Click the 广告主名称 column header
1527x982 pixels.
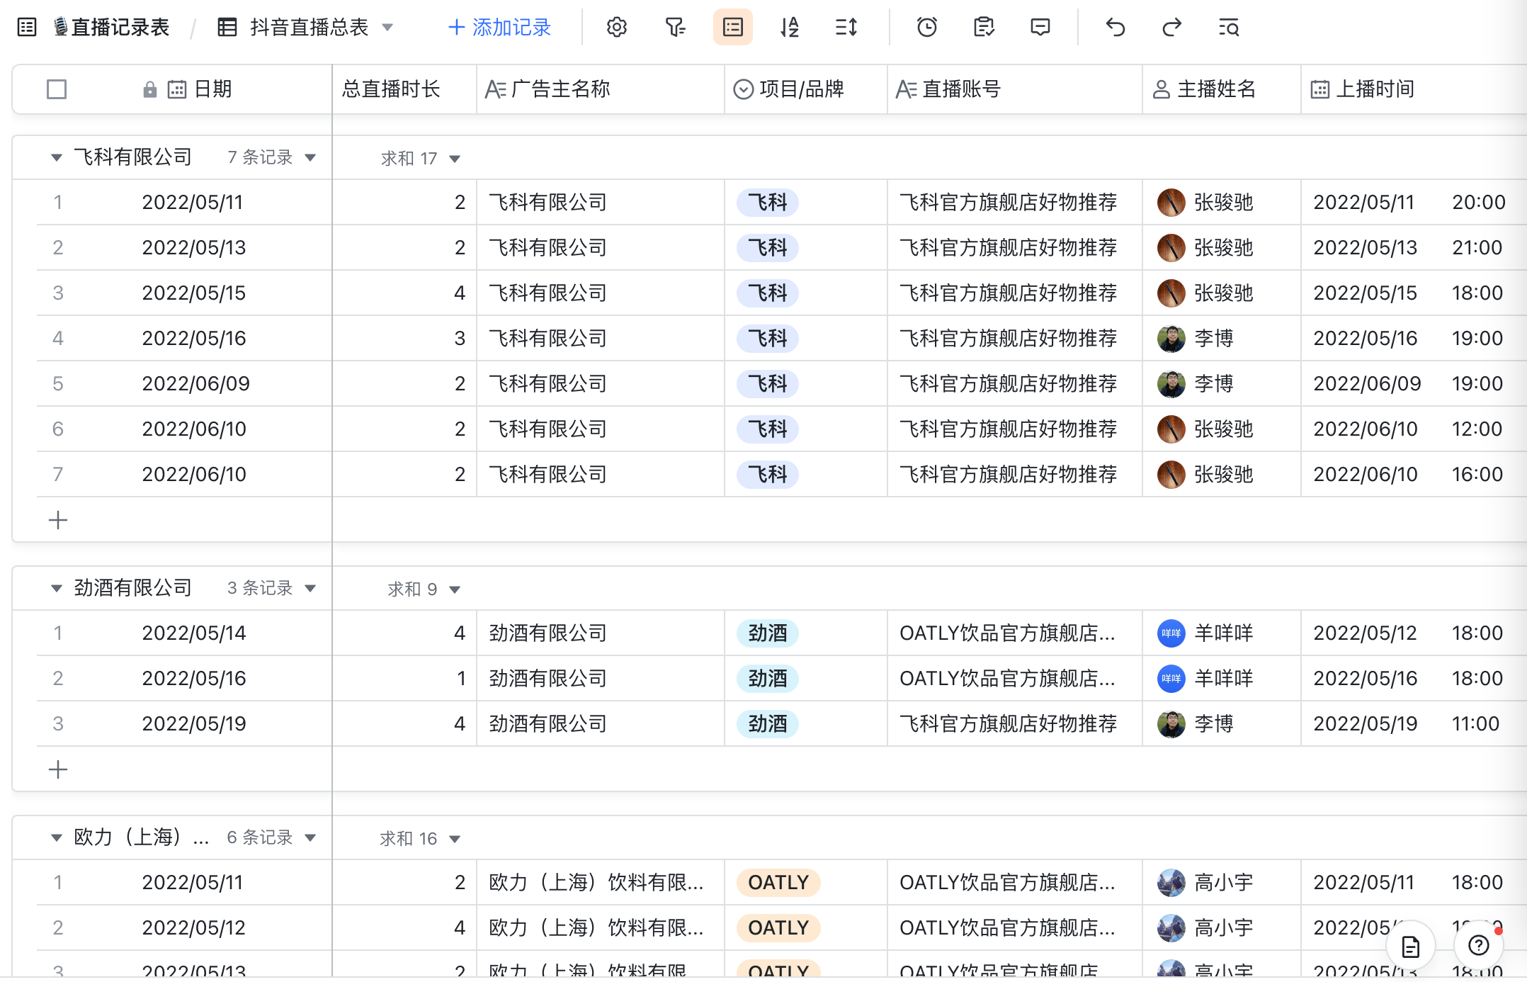tap(560, 89)
